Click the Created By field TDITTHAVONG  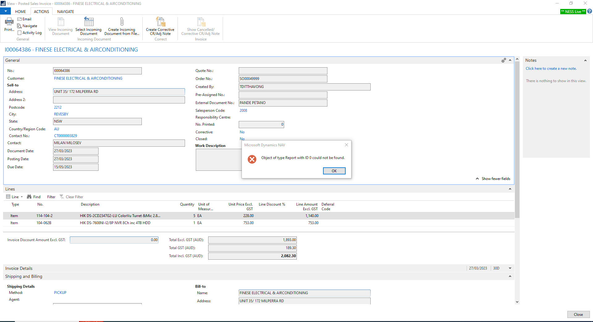click(x=305, y=87)
